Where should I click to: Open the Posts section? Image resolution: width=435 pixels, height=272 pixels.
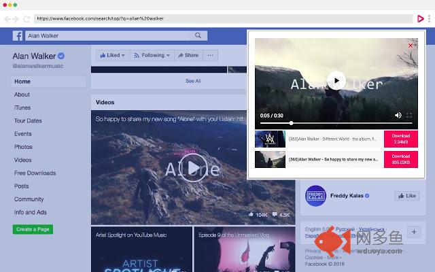[21, 186]
